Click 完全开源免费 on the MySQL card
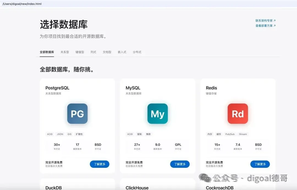This screenshot has height=190, width=297. 134,162
